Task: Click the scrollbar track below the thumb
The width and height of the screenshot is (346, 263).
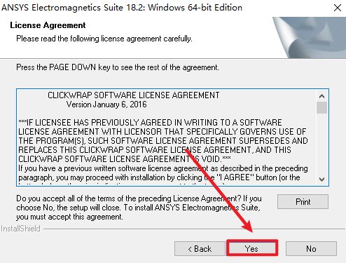Action: [x=321, y=144]
